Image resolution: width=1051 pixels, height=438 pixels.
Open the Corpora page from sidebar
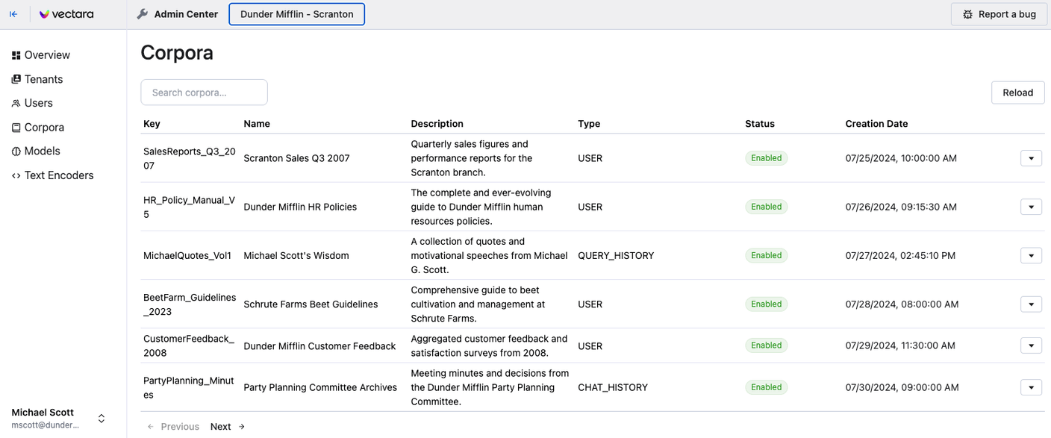(44, 128)
